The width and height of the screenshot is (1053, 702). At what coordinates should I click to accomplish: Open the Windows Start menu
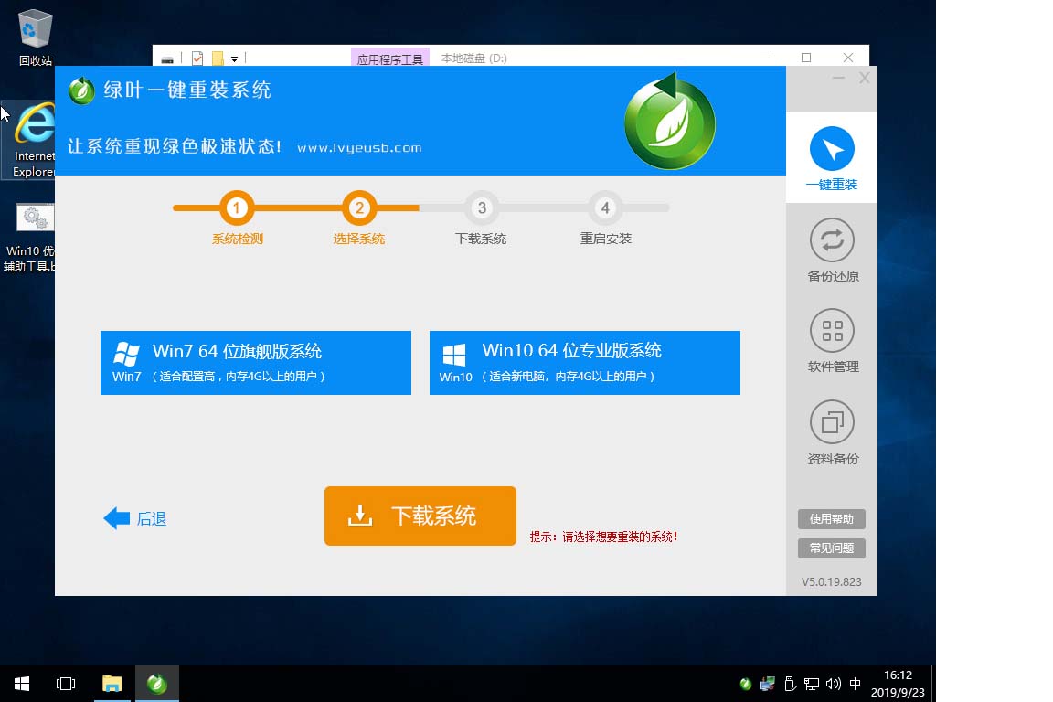22,684
